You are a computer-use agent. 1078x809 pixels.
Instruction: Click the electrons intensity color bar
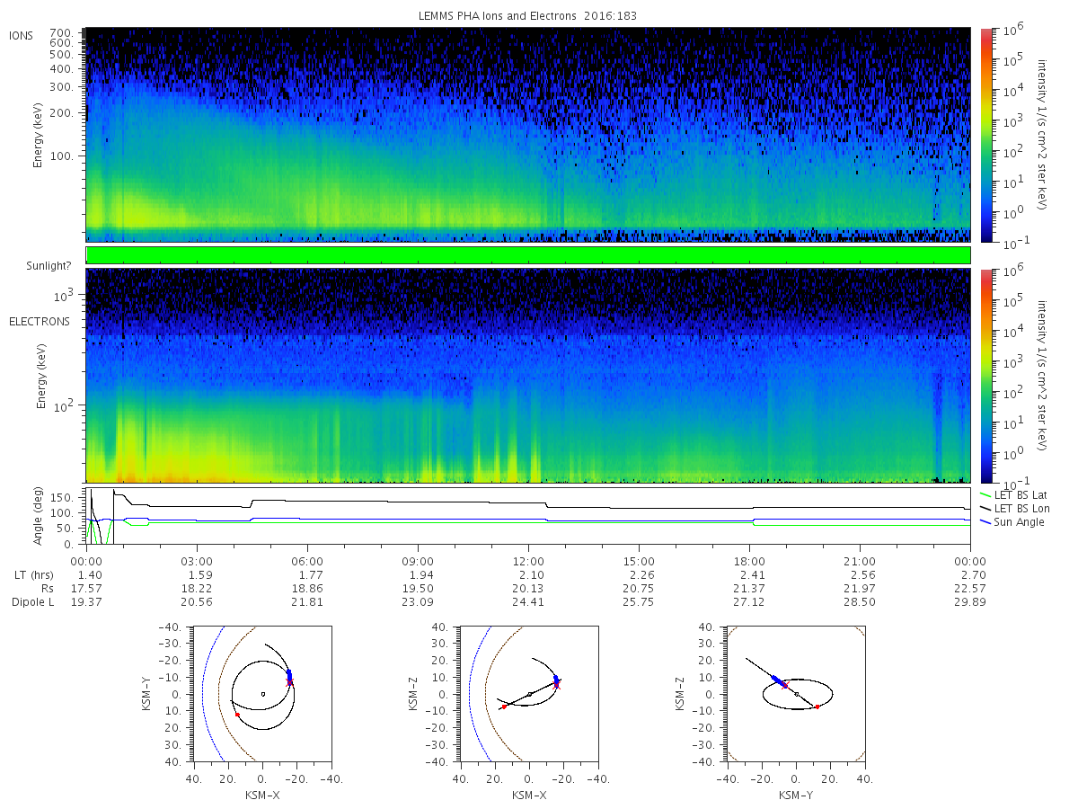(x=985, y=376)
